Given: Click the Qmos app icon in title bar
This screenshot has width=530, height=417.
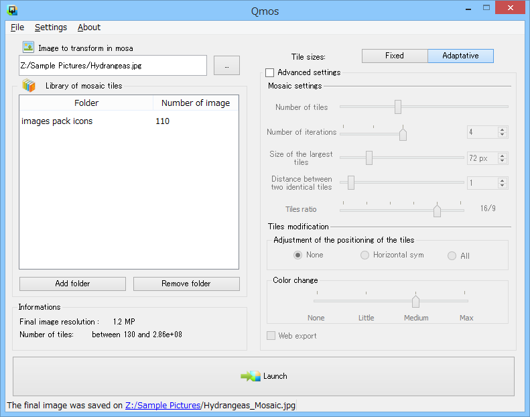Looking at the screenshot, I should [x=12, y=11].
